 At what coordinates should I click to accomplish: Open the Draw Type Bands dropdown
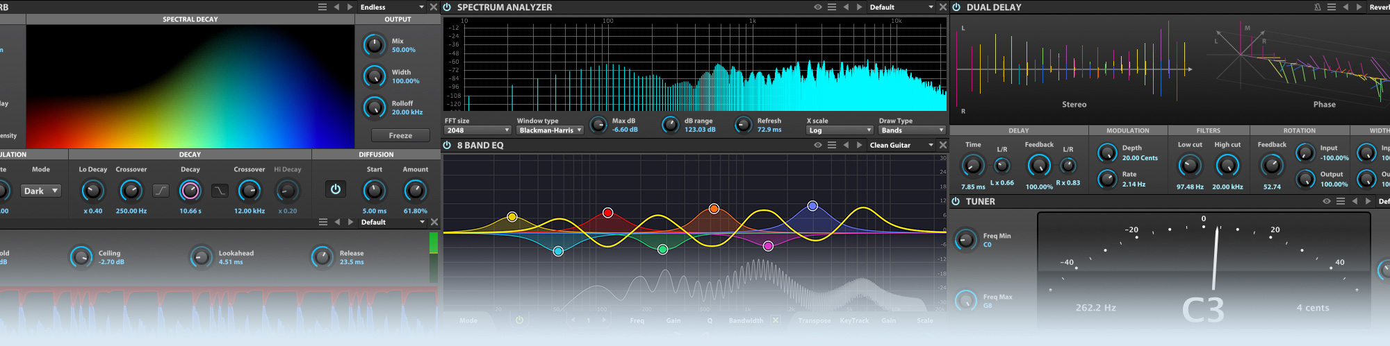[x=912, y=130]
